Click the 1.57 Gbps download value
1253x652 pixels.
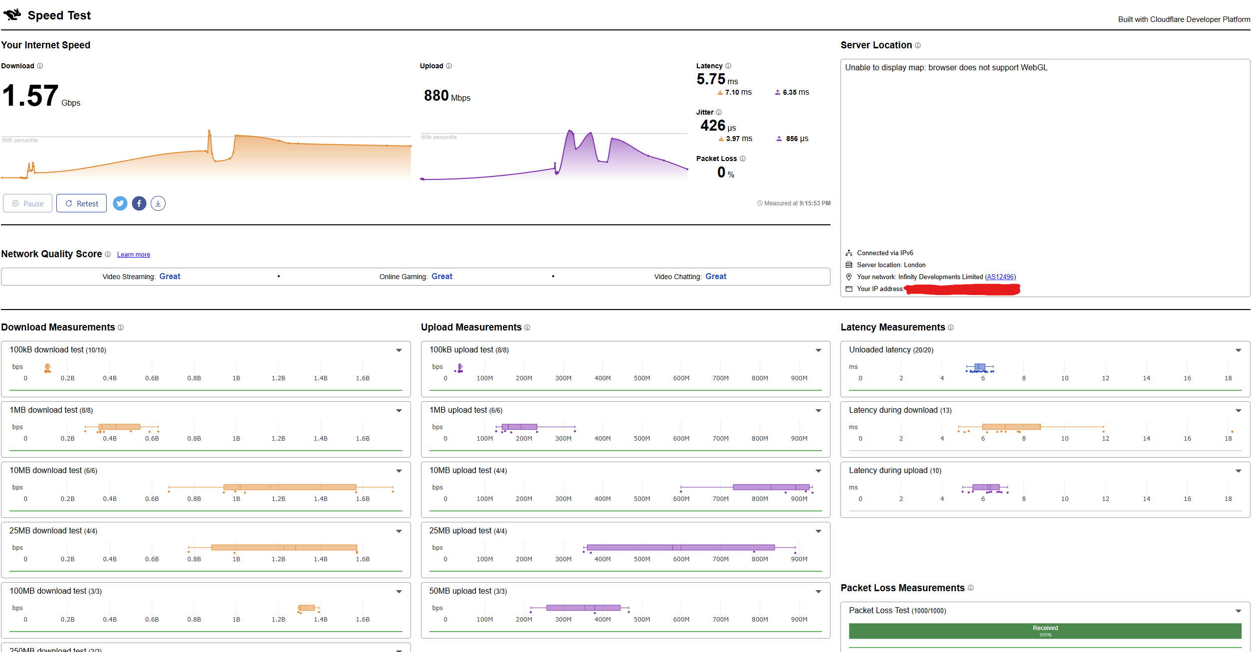click(x=41, y=96)
